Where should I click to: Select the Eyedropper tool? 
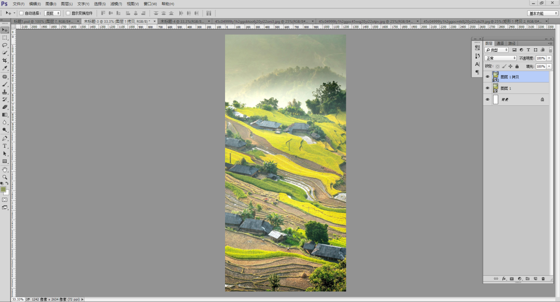[5, 68]
